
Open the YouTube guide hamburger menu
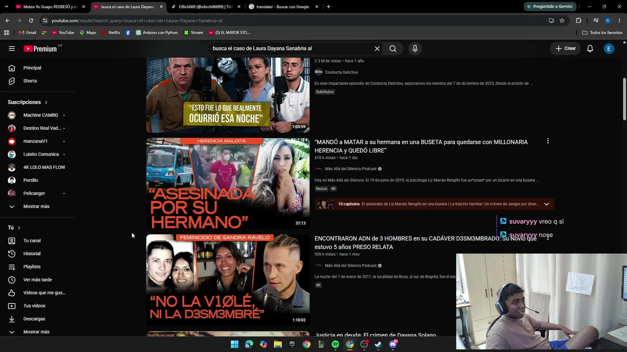coord(12,48)
